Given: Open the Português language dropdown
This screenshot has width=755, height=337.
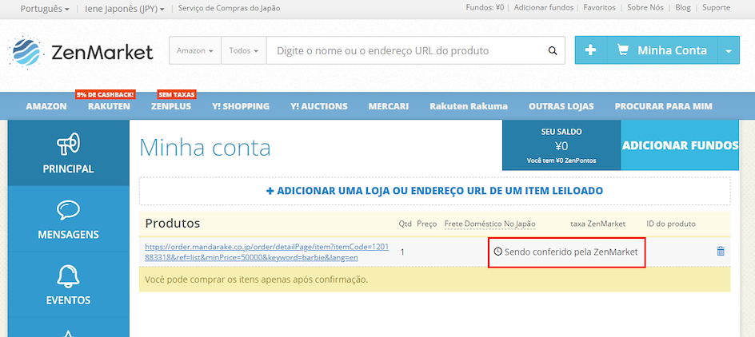Looking at the screenshot, I should tap(45, 8).
